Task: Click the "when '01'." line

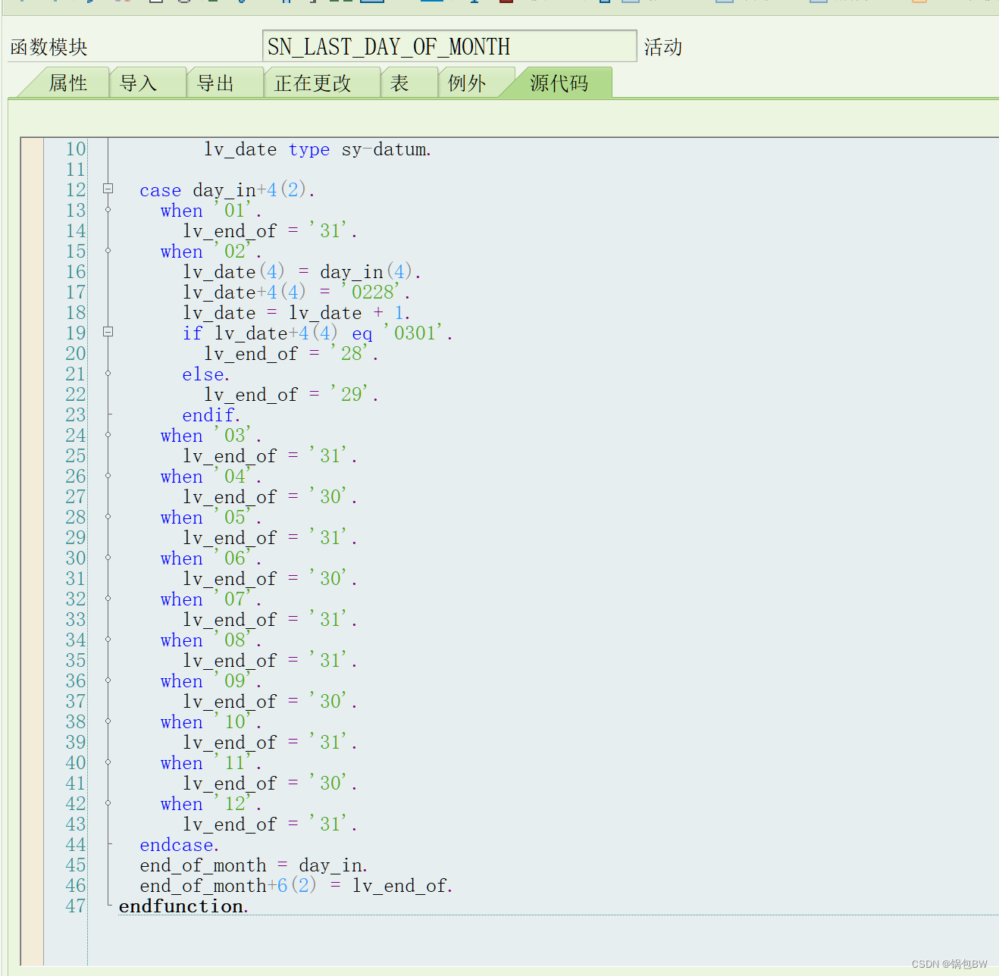Action: 211,211
